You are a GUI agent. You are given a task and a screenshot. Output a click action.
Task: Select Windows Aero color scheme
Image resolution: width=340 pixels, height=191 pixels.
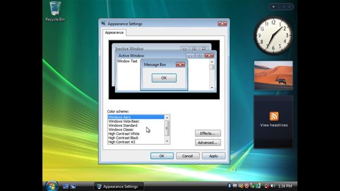tap(136, 117)
